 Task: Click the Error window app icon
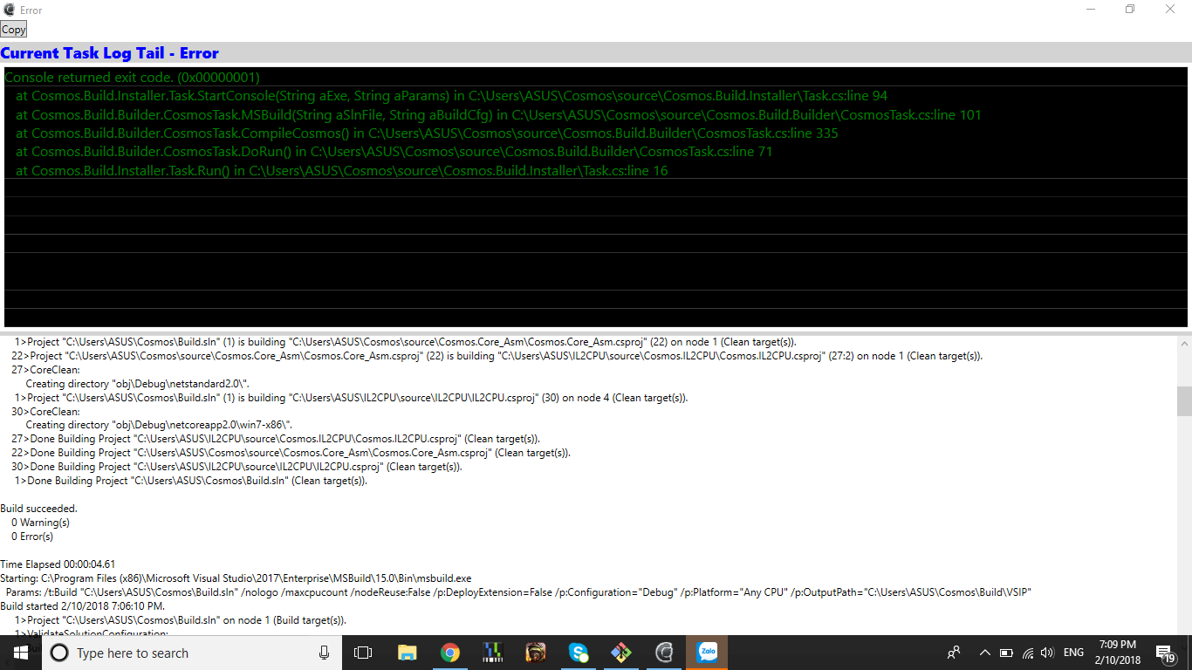pos(9,10)
